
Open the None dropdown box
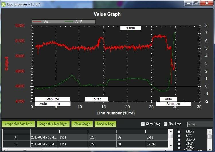(200, 124)
